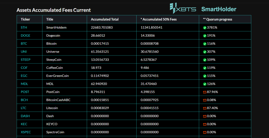Open the LTC ticker link
The height and width of the screenshot is (138, 269).
click(x=23, y=108)
